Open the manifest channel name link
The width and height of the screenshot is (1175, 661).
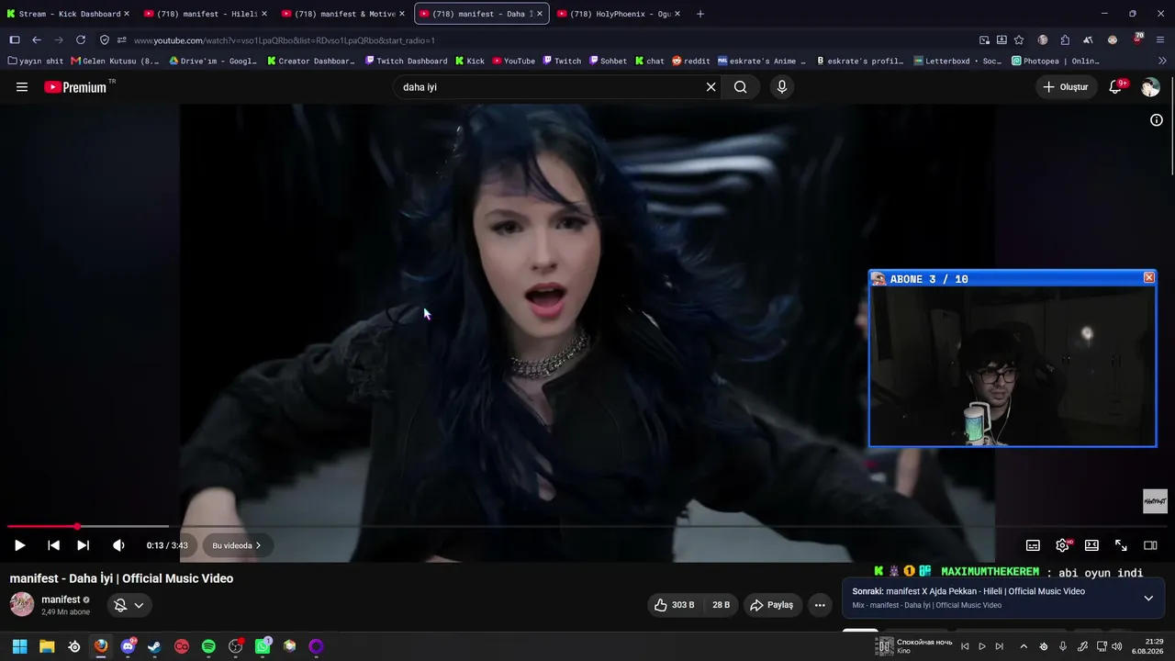coord(61,599)
